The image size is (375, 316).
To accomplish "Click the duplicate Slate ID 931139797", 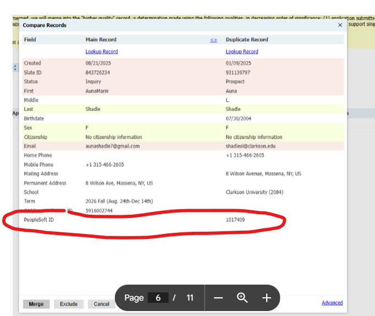I will [238, 73].
